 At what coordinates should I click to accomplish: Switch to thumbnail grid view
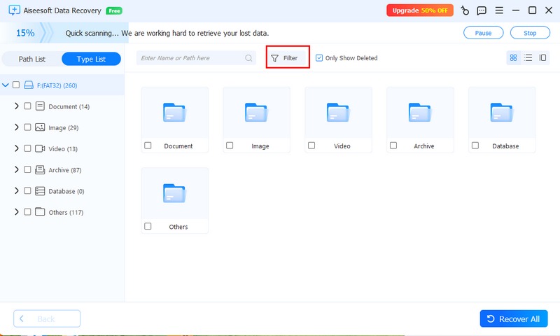point(513,58)
